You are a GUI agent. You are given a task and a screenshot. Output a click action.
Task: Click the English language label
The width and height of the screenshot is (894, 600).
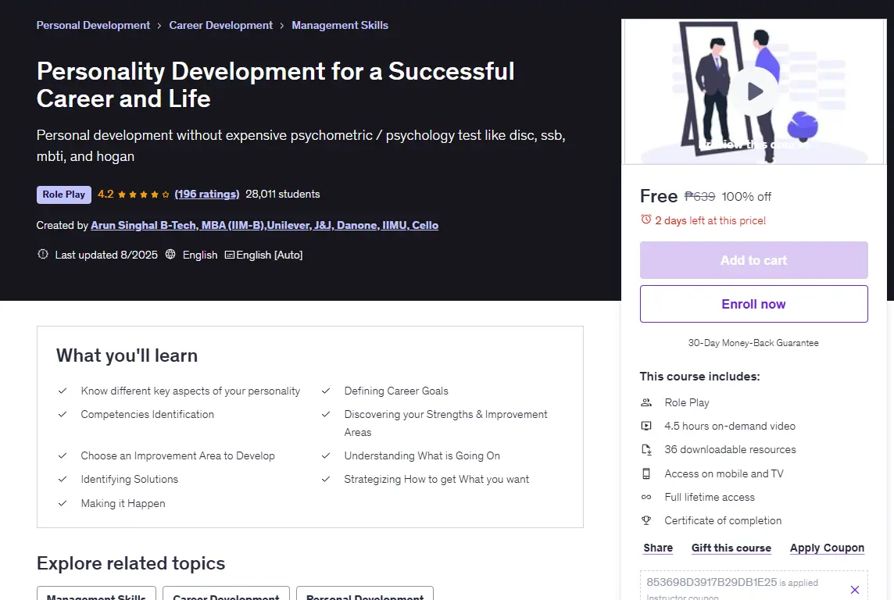[200, 255]
